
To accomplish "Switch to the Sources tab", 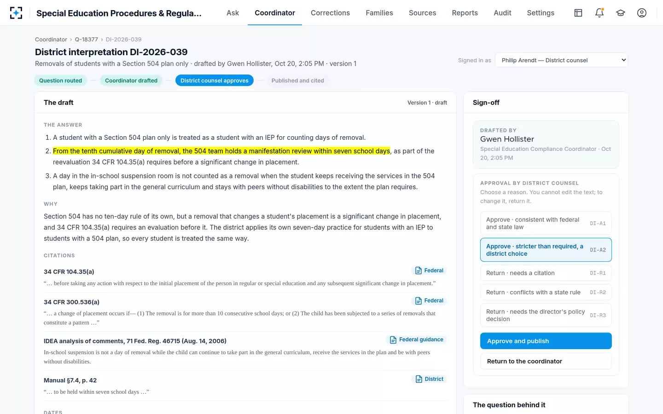I will (422, 13).
